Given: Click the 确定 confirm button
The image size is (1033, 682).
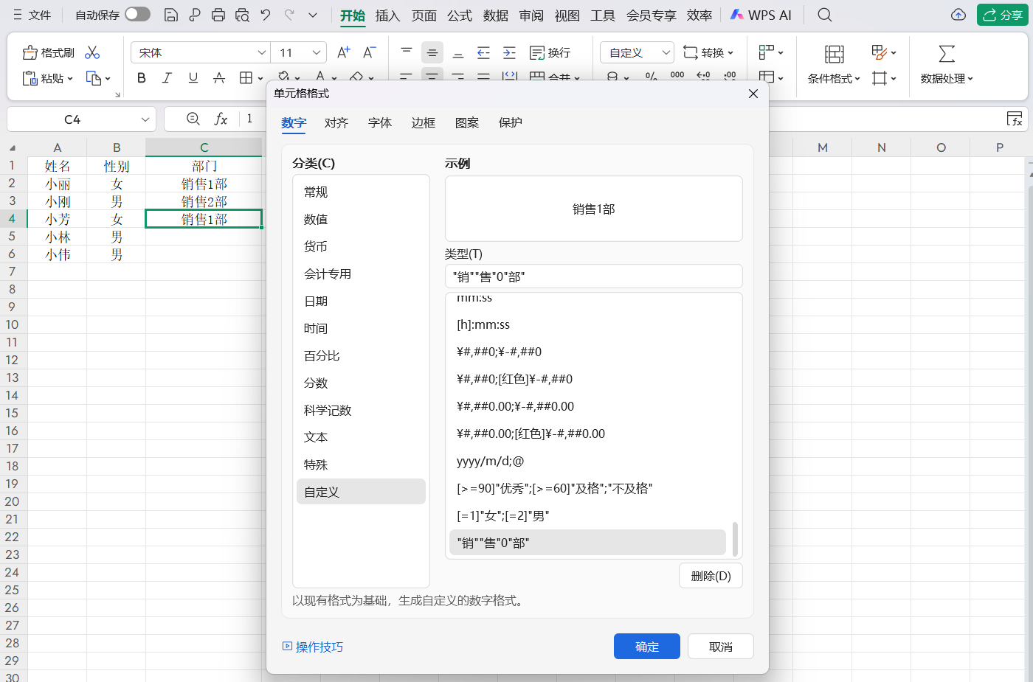Looking at the screenshot, I should point(646,646).
